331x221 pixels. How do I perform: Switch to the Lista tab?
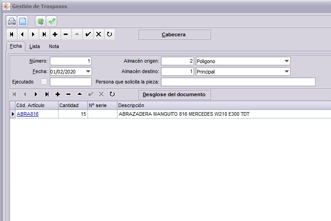(x=34, y=46)
